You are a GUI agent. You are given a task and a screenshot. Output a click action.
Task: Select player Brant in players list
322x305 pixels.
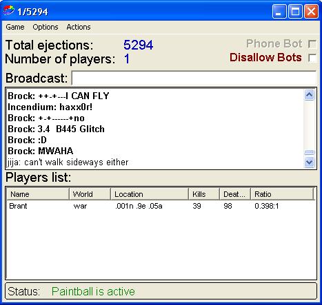click(x=18, y=206)
